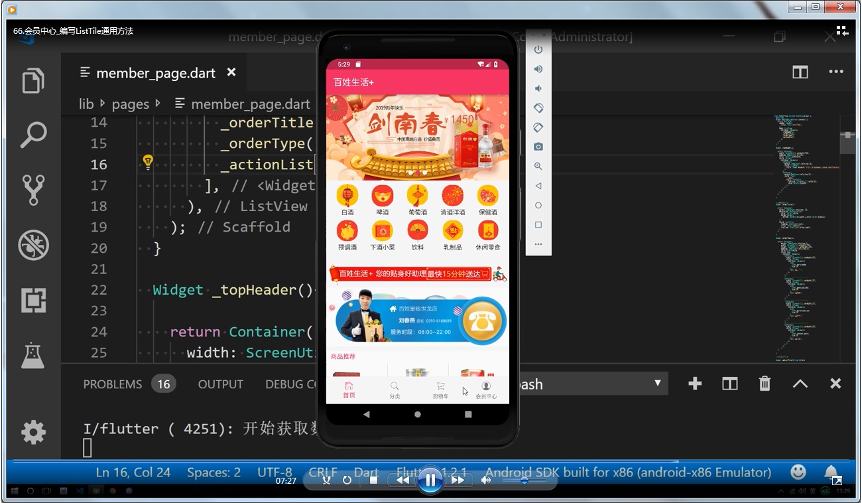Open the Debug view (crossed bug icon)

pyautogui.click(x=33, y=245)
